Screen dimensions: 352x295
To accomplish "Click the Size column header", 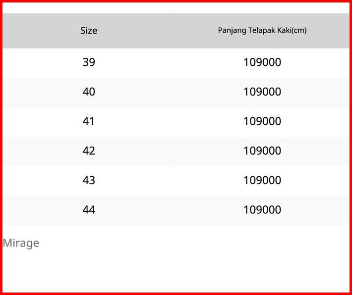I will click(89, 31).
